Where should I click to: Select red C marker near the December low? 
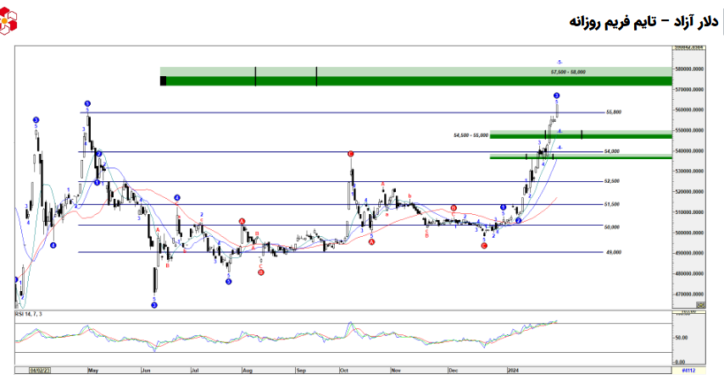coord(484,245)
